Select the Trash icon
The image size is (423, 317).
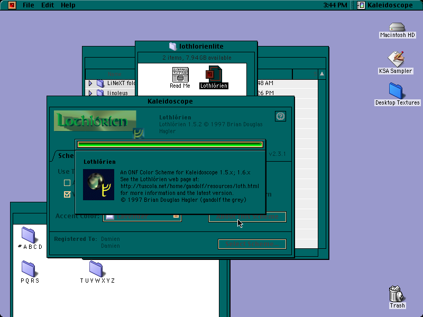[x=397, y=297]
